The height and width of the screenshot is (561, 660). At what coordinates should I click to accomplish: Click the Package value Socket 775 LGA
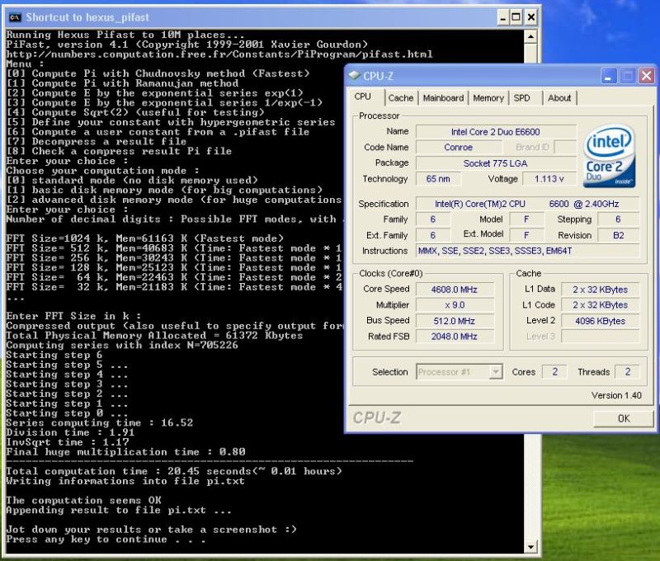point(496,163)
